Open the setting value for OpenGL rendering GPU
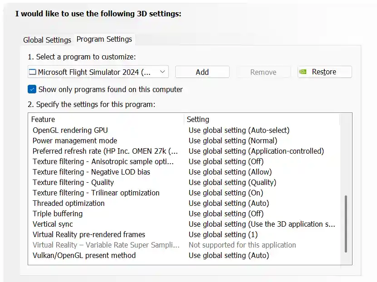 tap(239, 130)
